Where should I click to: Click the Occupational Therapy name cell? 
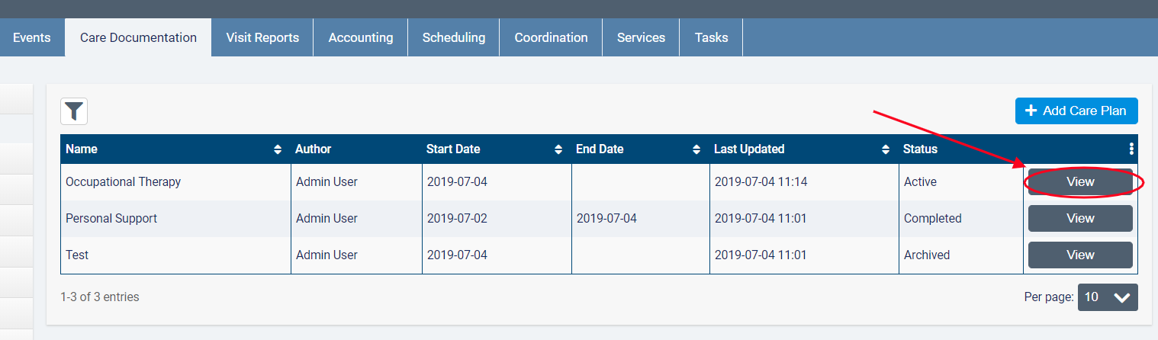tap(123, 182)
